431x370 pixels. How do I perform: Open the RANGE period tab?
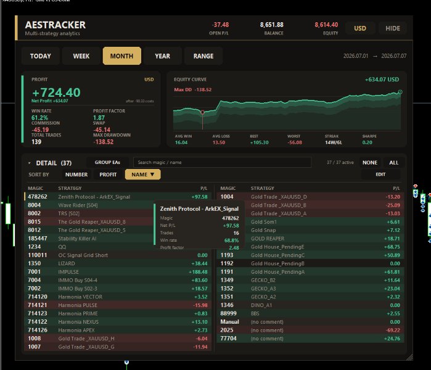click(203, 56)
